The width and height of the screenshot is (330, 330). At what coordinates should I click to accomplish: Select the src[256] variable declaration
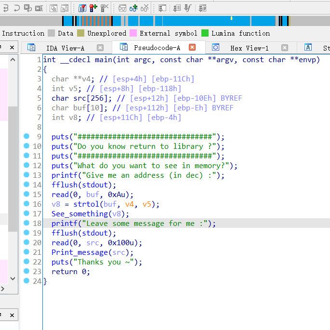point(82,98)
